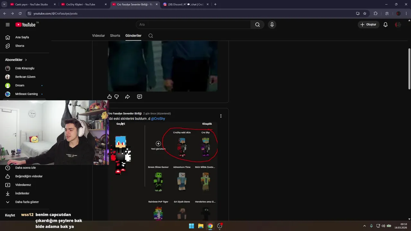Focus the Ara search field
This screenshot has height=231, width=411.
coord(193,25)
